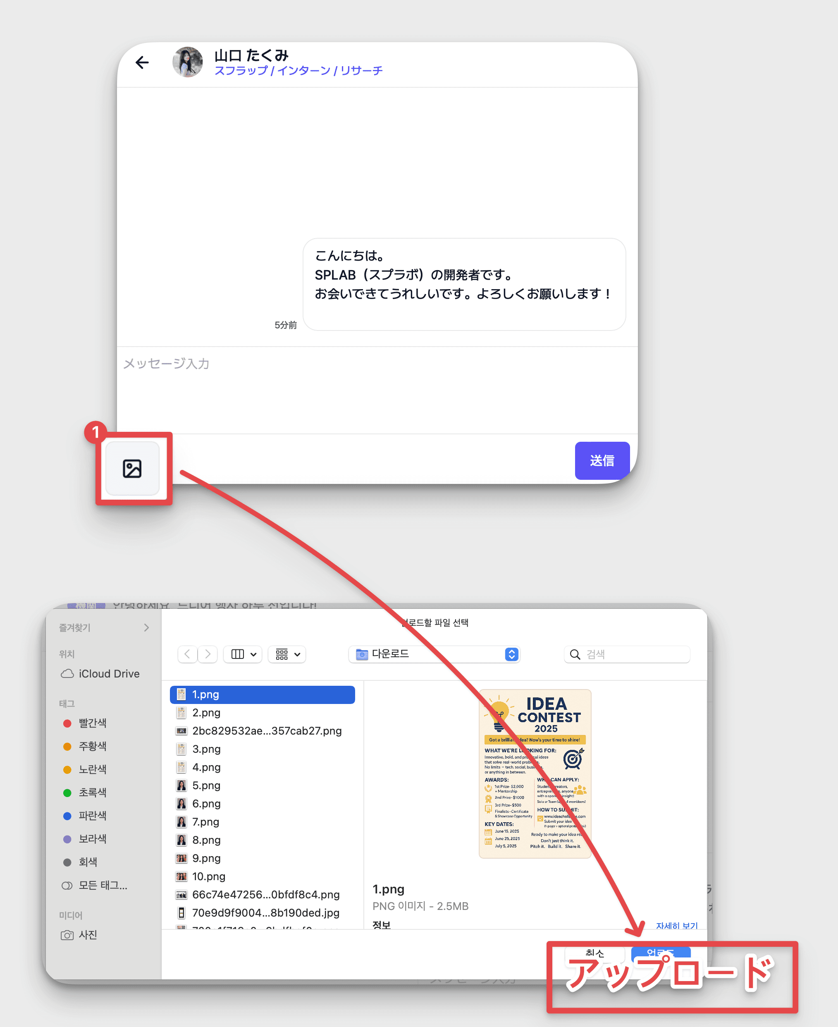Viewport: 838px width, 1027px height.
Task: Show 모든 태그 in sidebar
Action: pyautogui.click(x=103, y=885)
